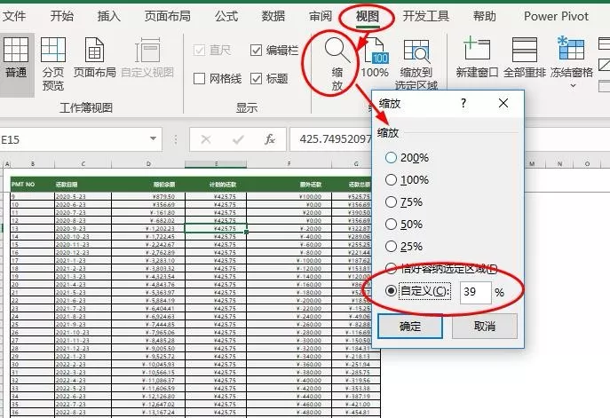Click the selected cell in row 13
This screenshot has height=418, width=610.
point(216,228)
